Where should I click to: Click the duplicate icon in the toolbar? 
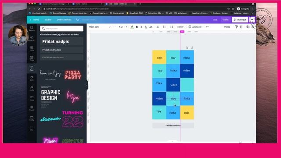pos(248,27)
